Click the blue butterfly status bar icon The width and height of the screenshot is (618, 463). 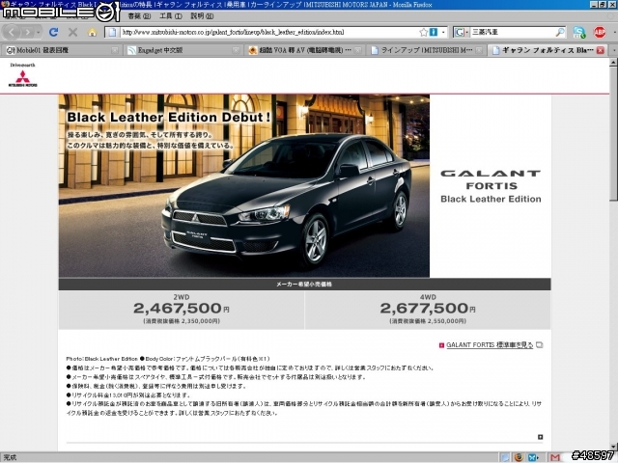[x=532, y=457]
